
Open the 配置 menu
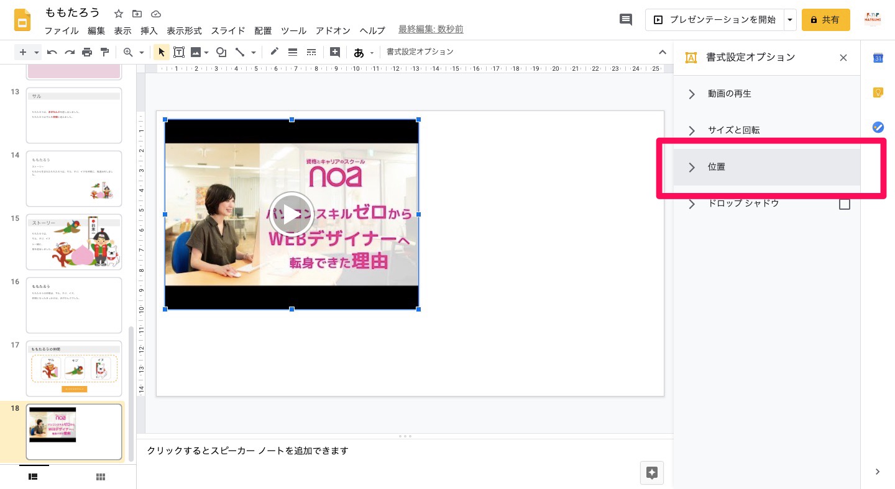[x=263, y=30]
